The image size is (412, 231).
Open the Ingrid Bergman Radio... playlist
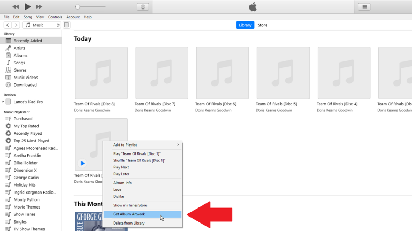click(35, 192)
